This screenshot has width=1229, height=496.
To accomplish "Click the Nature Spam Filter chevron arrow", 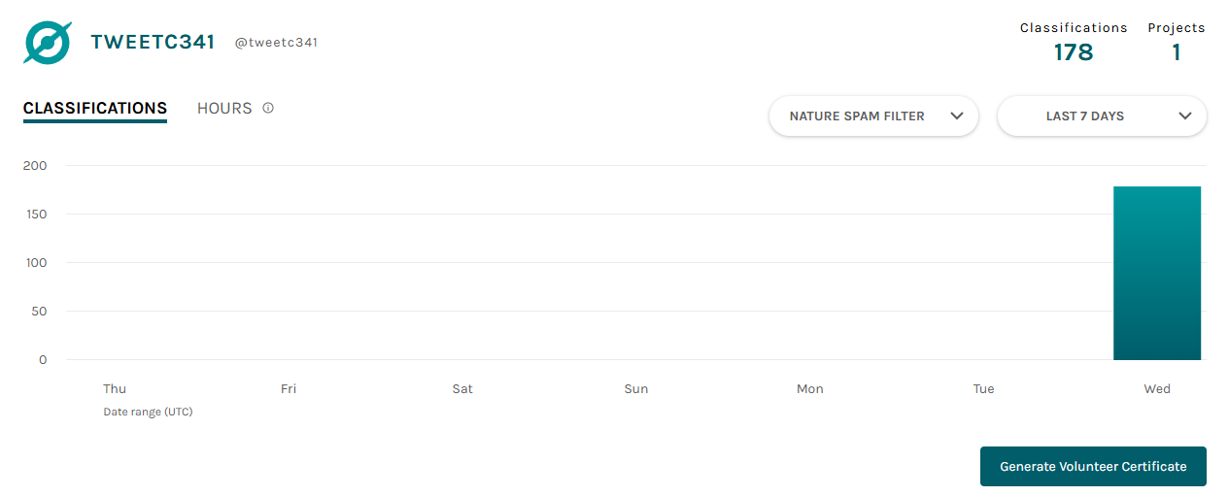I will [957, 116].
